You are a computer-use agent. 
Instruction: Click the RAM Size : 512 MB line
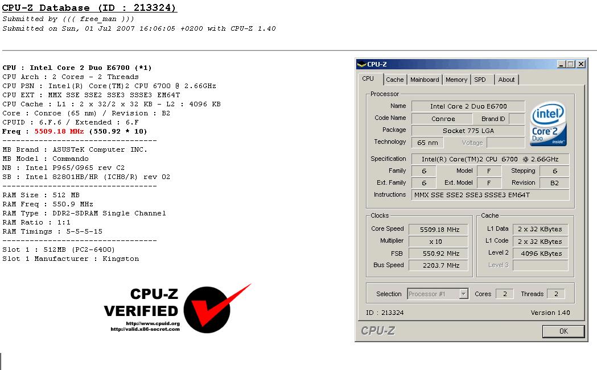41,195
